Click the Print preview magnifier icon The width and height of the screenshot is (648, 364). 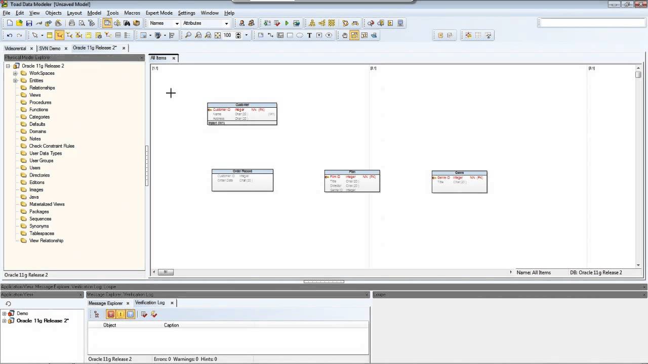[x=82, y=23]
